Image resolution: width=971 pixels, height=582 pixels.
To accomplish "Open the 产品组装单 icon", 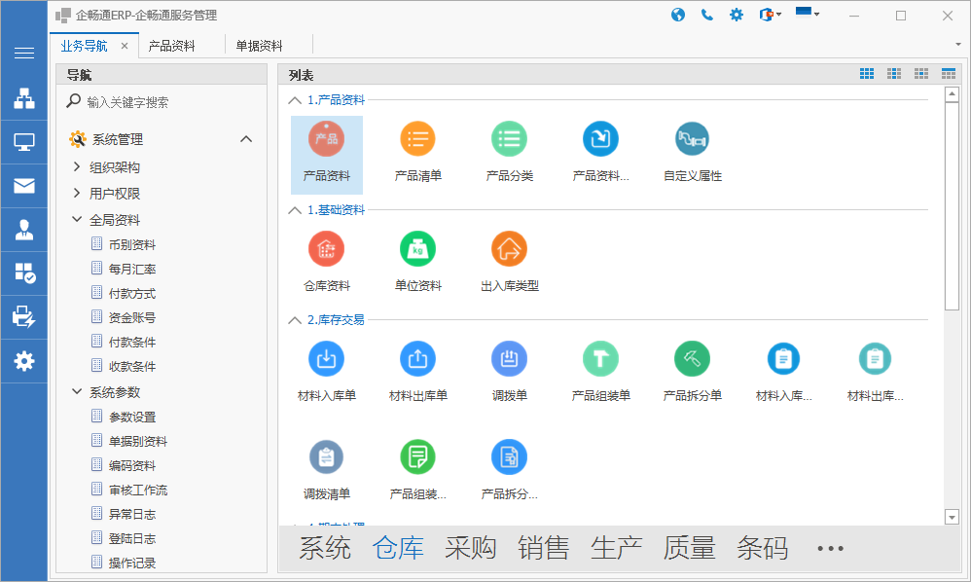I will [x=600, y=358].
